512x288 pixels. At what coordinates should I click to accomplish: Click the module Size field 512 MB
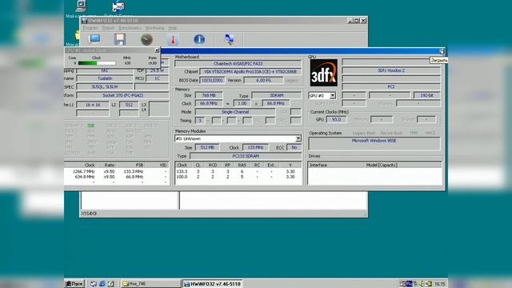207,147
